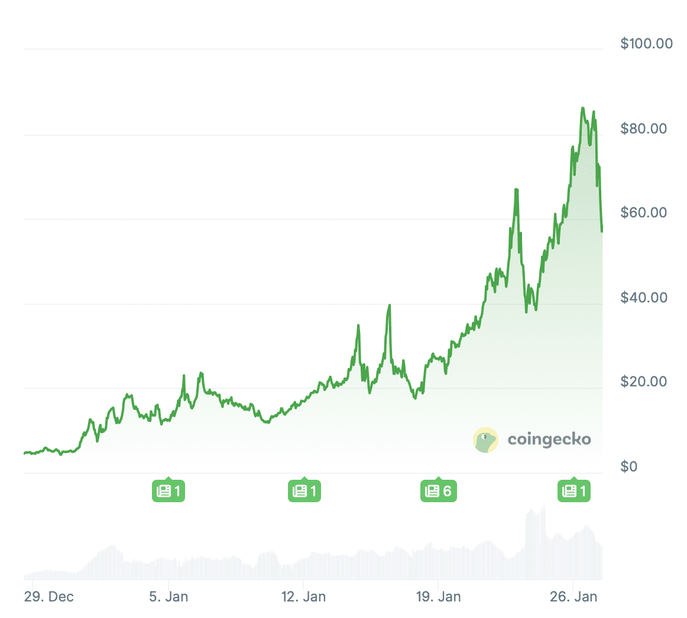Click the 29. Dec date label
Screen dimensions: 687x618
pos(49,597)
